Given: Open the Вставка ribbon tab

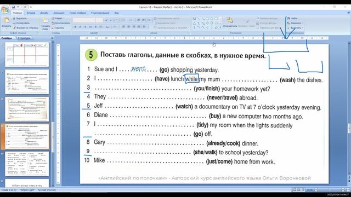Looking at the screenshot, I should pos(31,13).
